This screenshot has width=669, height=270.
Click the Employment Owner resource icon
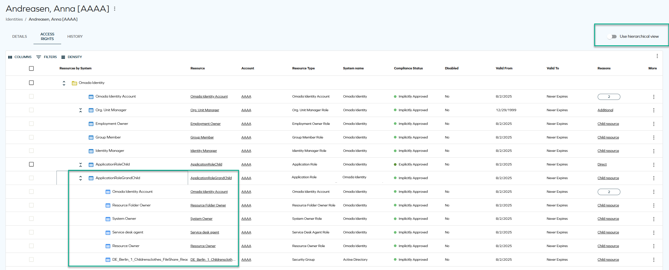point(91,124)
